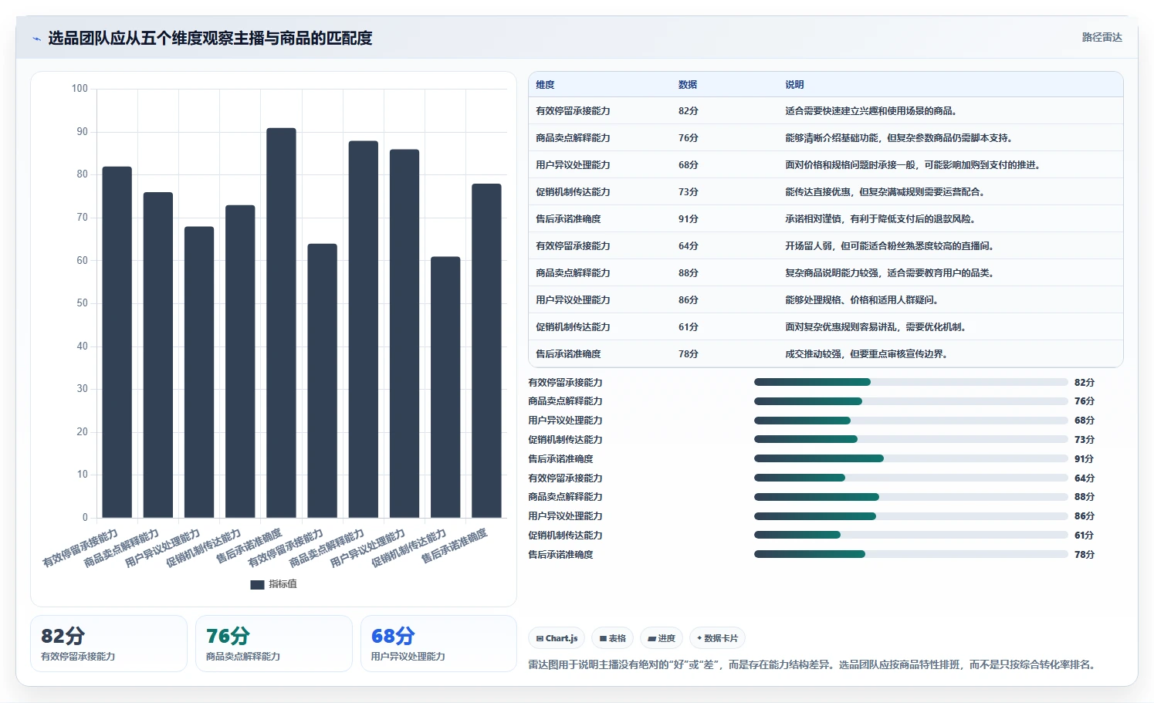The height and width of the screenshot is (703, 1154).
Task: Click y-axis label 50 on chart
Action: click(82, 303)
